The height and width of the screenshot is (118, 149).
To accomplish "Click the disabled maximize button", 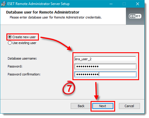I will 124,4.
